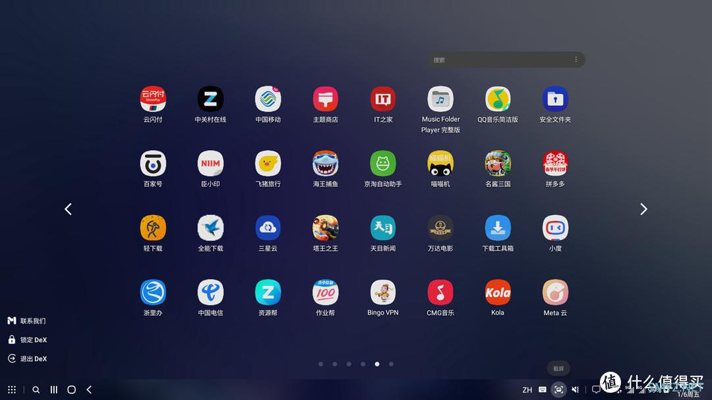Open the Kola app

point(498,292)
